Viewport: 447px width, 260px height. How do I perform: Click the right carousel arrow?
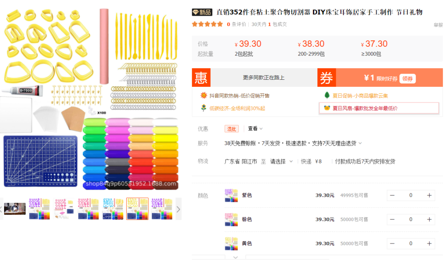(178, 209)
